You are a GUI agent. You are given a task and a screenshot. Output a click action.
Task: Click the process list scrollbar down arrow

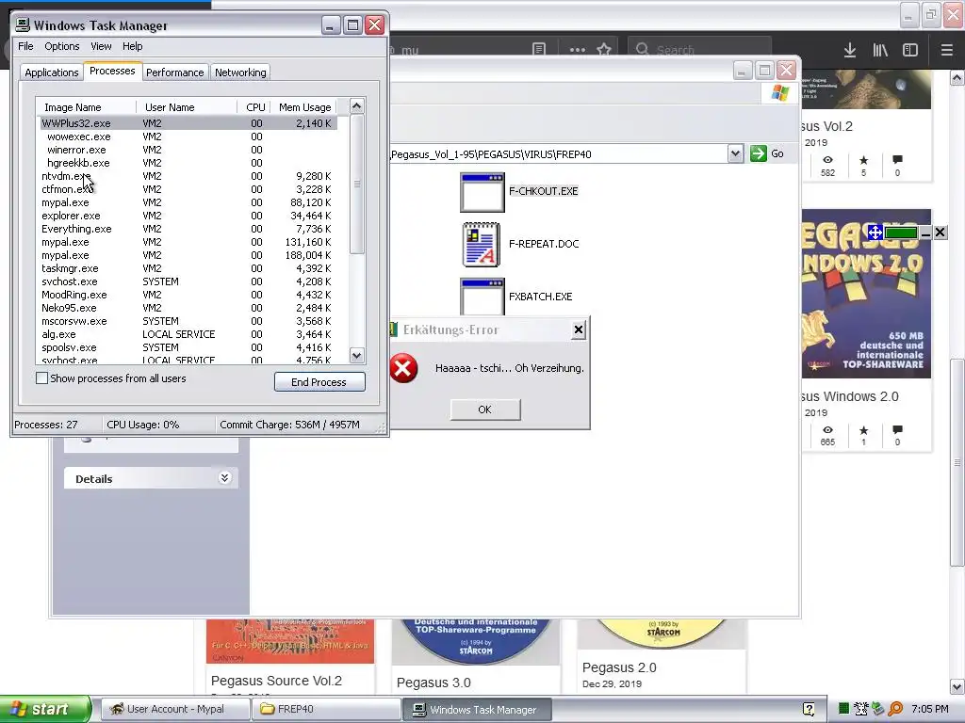tap(357, 355)
